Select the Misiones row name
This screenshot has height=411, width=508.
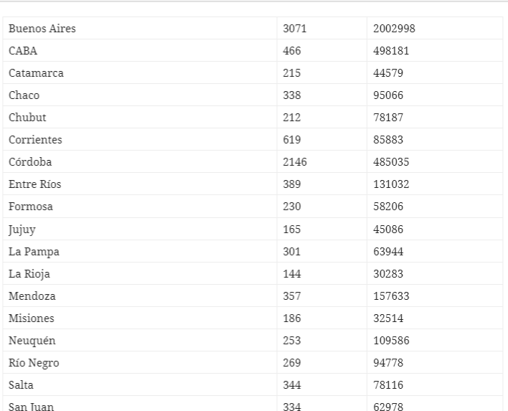click(31, 318)
